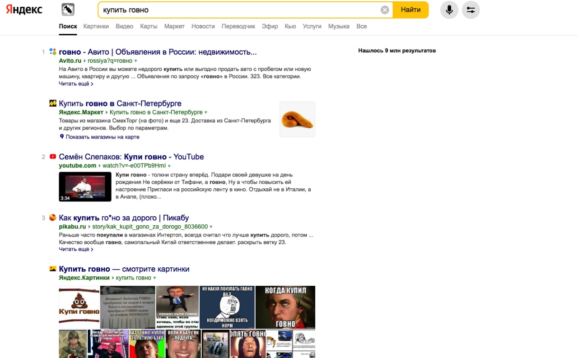Open НУ НАХУЯ ПОКУПАТЬ meme thumbnail
578x358 pixels.
(227, 307)
